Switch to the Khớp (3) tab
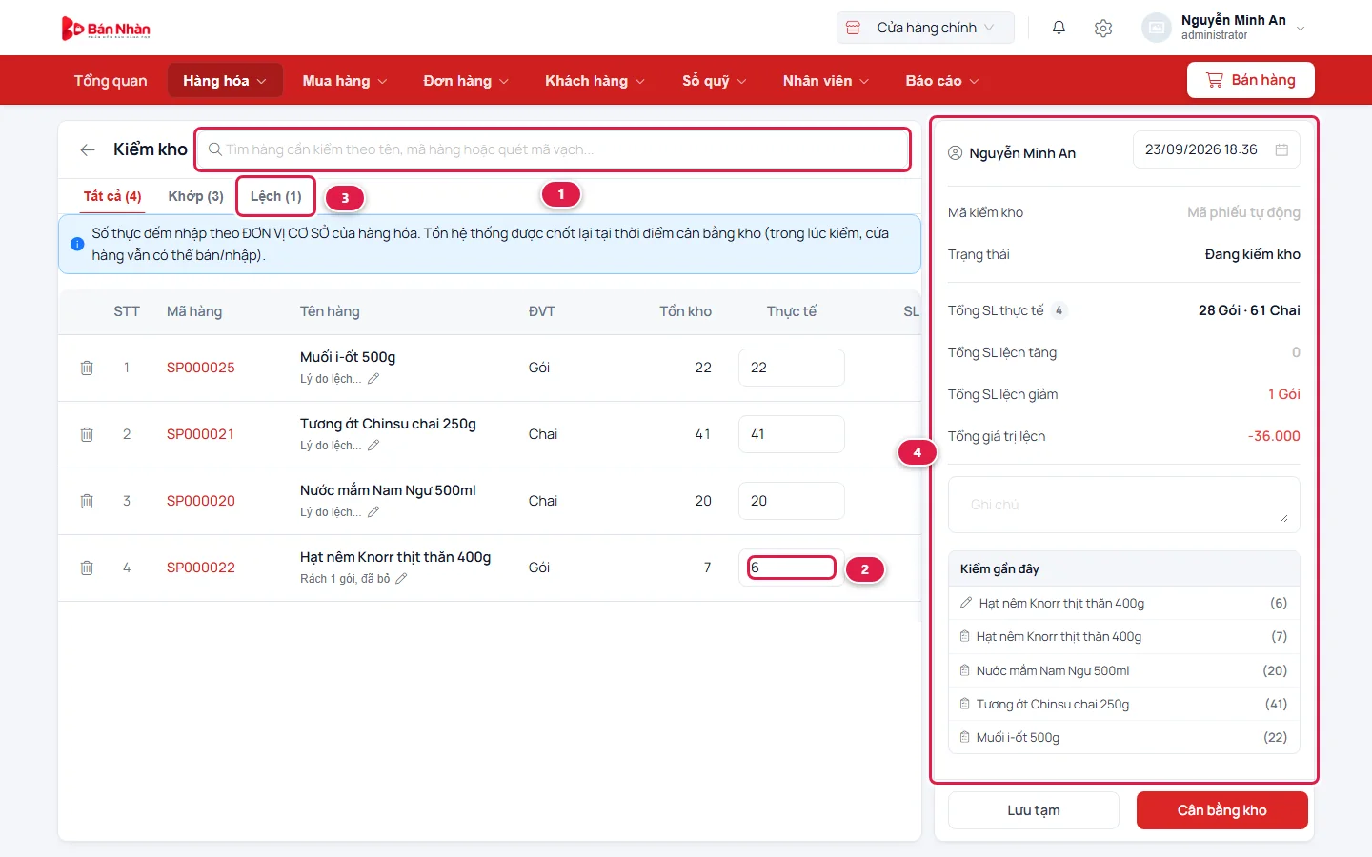 coord(195,196)
